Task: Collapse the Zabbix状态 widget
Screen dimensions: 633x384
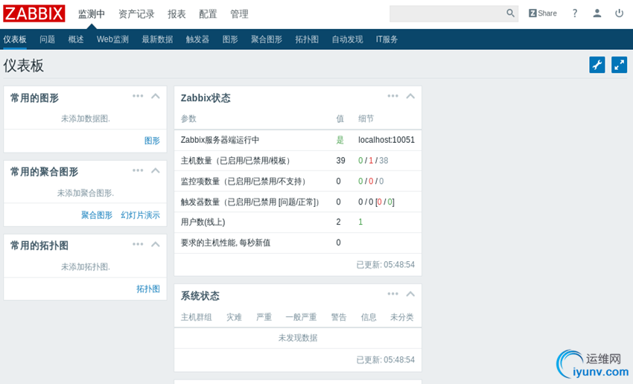Action: pyautogui.click(x=410, y=96)
